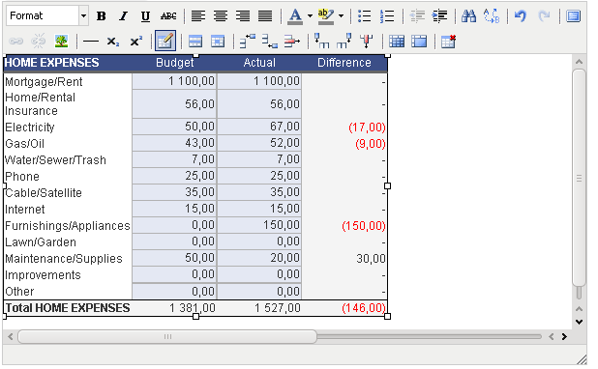Open the highlight color dropdown arrow
The height and width of the screenshot is (369, 598).
[x=342, y=16]
